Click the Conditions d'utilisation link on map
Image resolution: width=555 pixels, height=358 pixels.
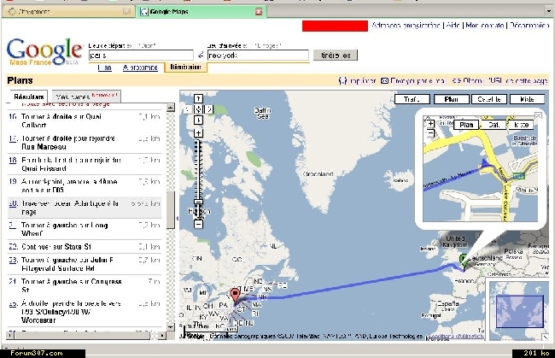pyautogui.click(x=456, y=336)
